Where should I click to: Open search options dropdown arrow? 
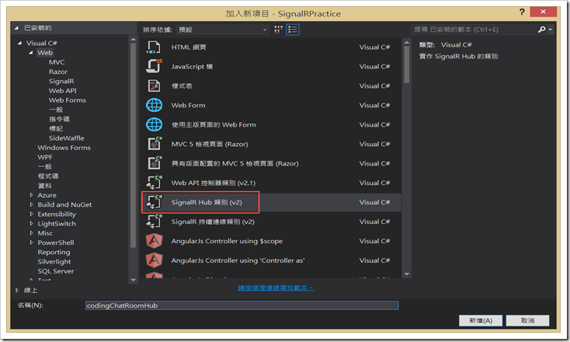[551, 30]
